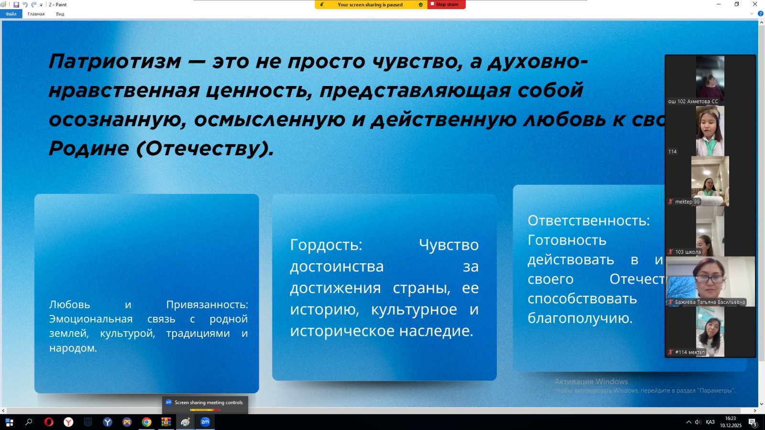Switch to the Вид ribbon tab

[x=60, y=14]
